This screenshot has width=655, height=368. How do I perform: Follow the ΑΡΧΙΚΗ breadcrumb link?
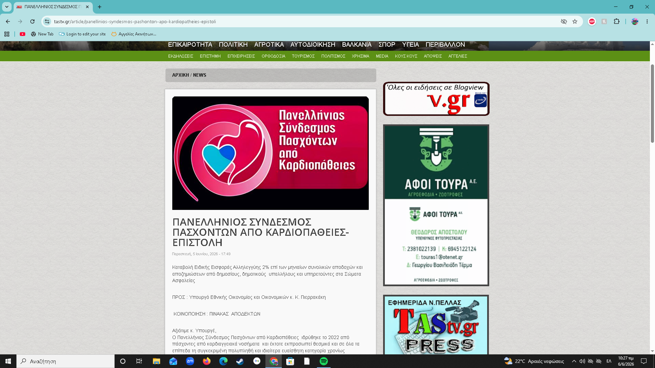click(x=180, y=75)
